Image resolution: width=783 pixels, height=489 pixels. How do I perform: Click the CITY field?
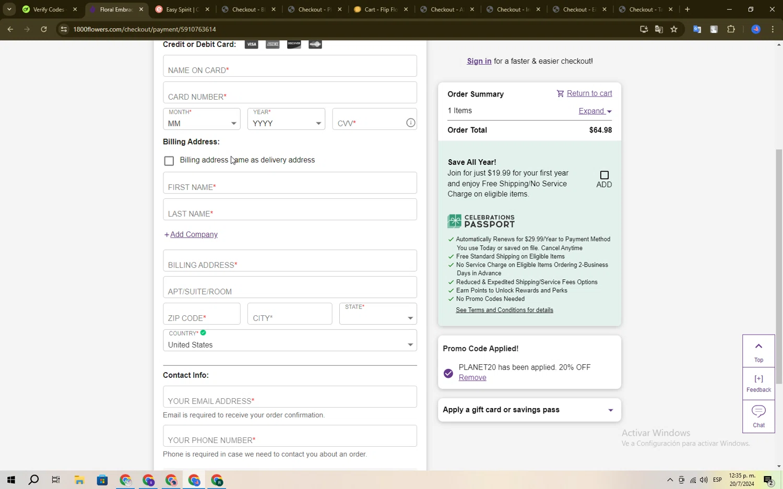tap(290, 314)
